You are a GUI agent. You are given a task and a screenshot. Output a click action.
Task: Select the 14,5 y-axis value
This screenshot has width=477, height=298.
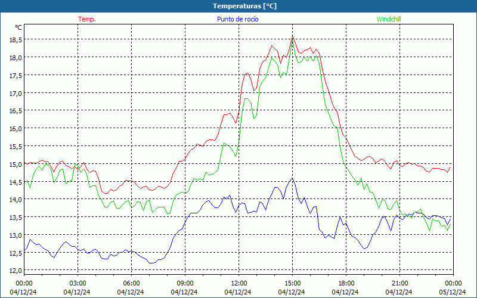click(16, 182)
